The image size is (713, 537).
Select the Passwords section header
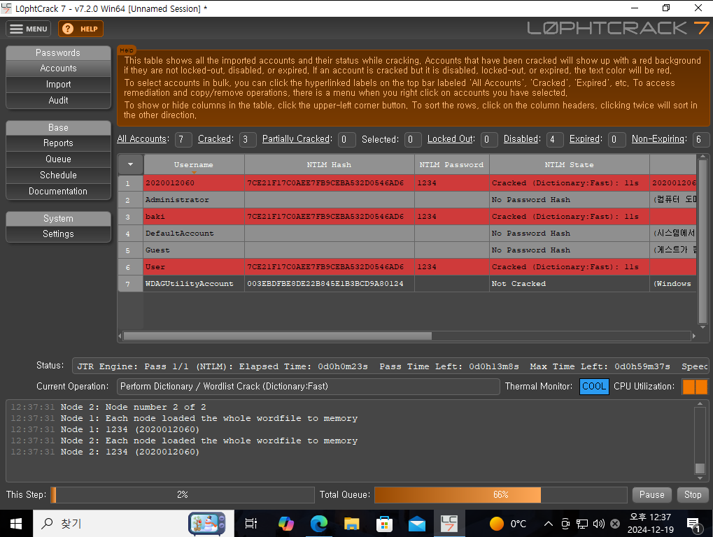pos(58,52)
